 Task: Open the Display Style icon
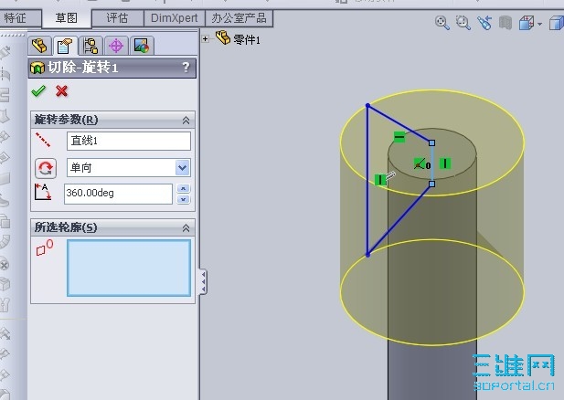556,24
